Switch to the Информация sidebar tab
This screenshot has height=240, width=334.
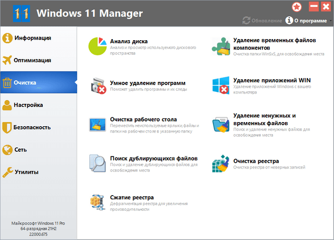(32, 38)
